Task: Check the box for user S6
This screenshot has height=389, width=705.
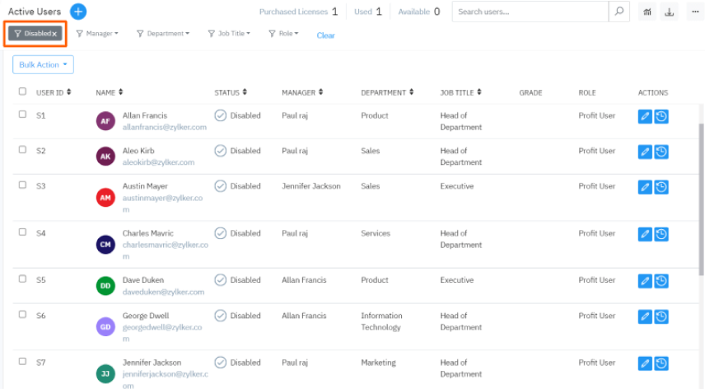Action: click(x=22, y=314)
